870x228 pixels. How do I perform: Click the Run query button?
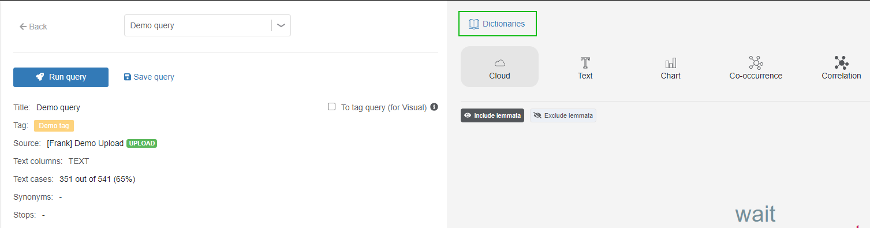pyautogui.click(x=61, y=77)
